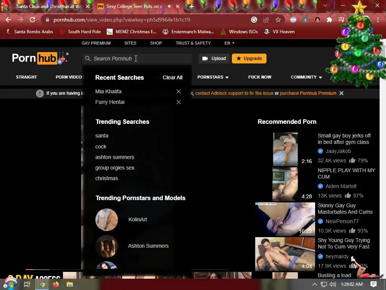Click the contact Adblock support link

point(234,93)
